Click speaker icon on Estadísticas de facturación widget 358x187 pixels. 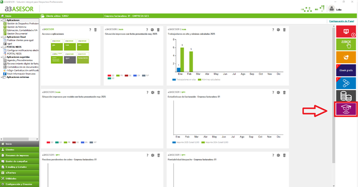click(x=278, y=92)
